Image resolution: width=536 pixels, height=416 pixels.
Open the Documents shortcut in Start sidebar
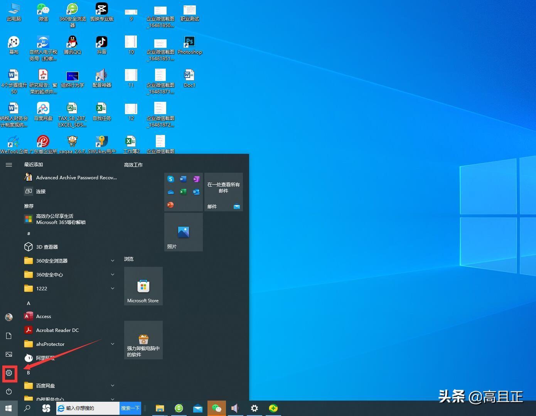9,336
